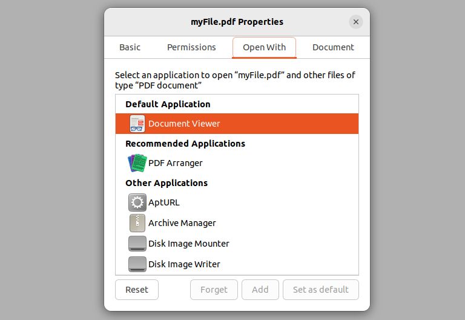This screenshot has height=320, width=465.
Task: Click the Disk Image Writer icon
Action: (x=137, y=264)
